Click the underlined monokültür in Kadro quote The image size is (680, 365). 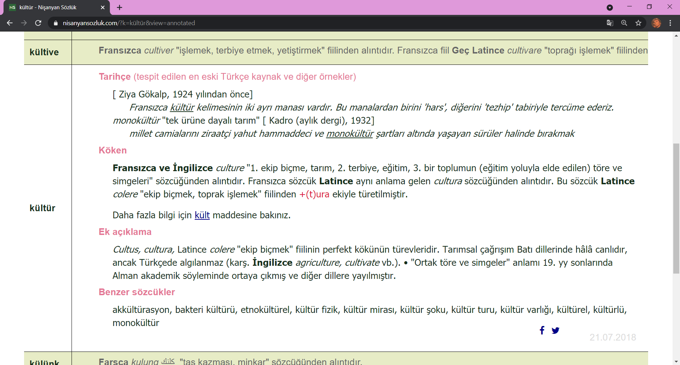pyautogui.click(x=350, y=134)
